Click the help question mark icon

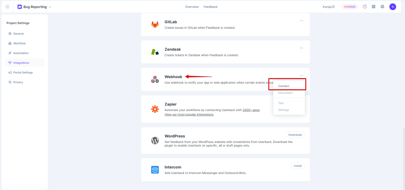(x=365, y=7)
